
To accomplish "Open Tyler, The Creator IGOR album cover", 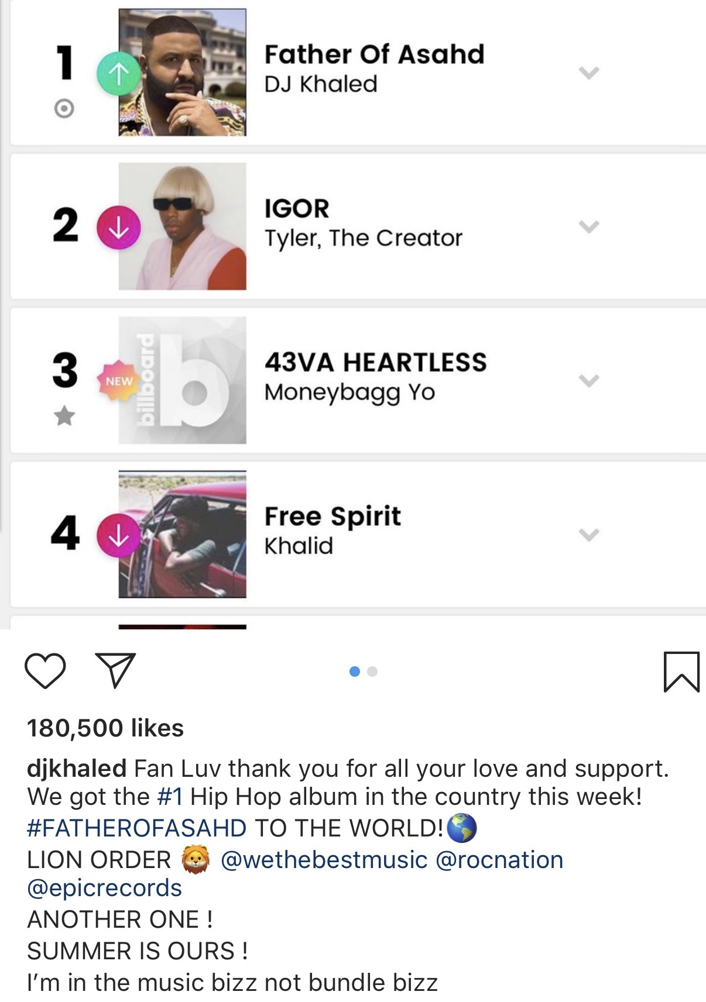I will pyautogui.click(x=182, y=226).
